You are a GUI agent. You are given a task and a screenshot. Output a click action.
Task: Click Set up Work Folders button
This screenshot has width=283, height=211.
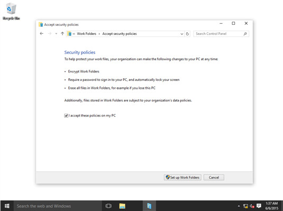pyautogui.click(x=182, y=178)
